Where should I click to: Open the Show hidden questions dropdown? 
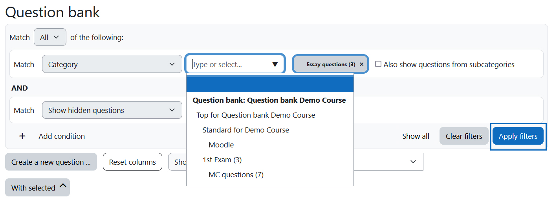(112, 110)
